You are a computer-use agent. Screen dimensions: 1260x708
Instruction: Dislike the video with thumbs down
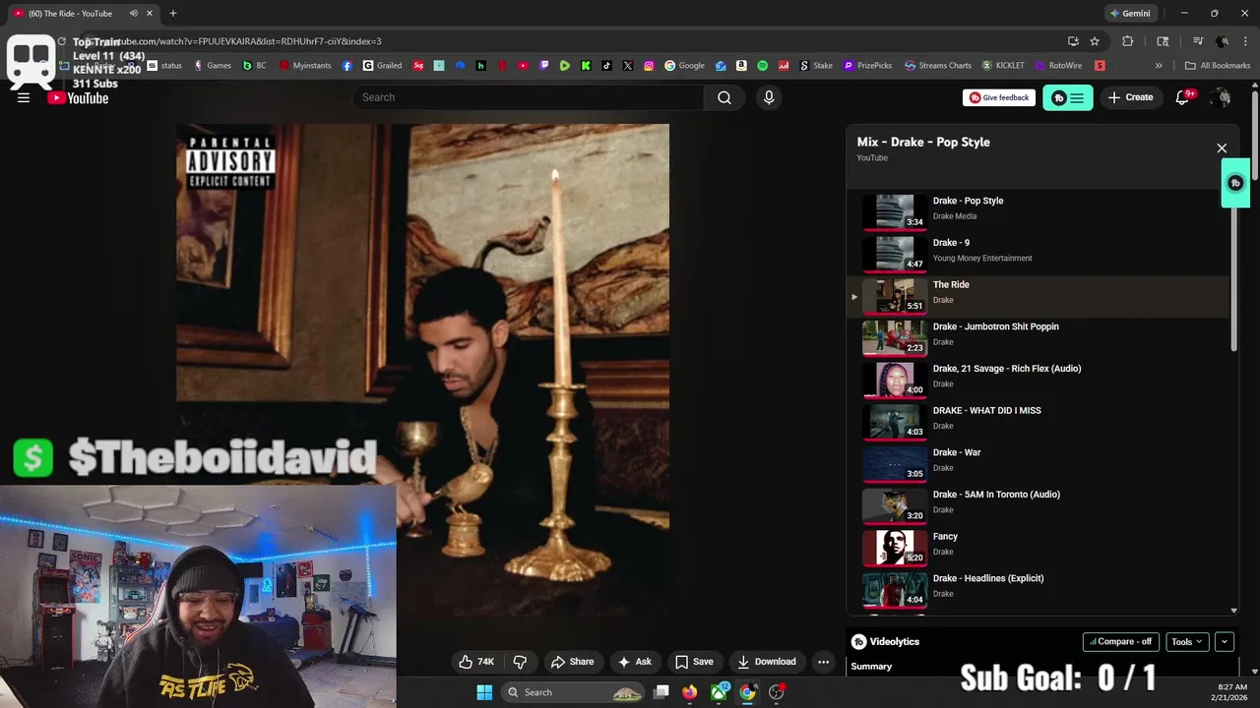(521, 662)
